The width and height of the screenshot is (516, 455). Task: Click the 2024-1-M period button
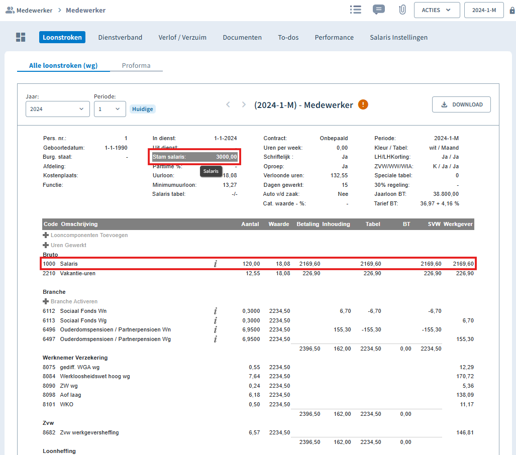pos(484,10)
